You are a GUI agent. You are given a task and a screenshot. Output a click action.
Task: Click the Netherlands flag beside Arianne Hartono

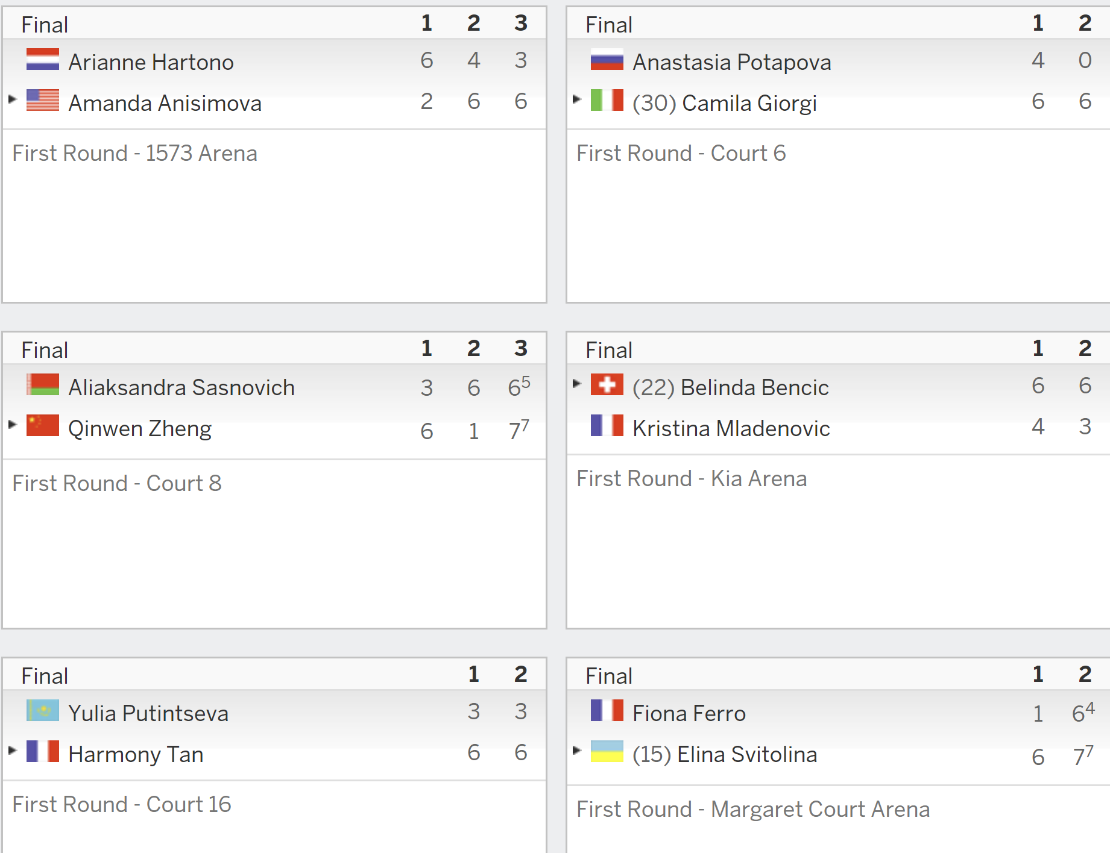(43, 59)
